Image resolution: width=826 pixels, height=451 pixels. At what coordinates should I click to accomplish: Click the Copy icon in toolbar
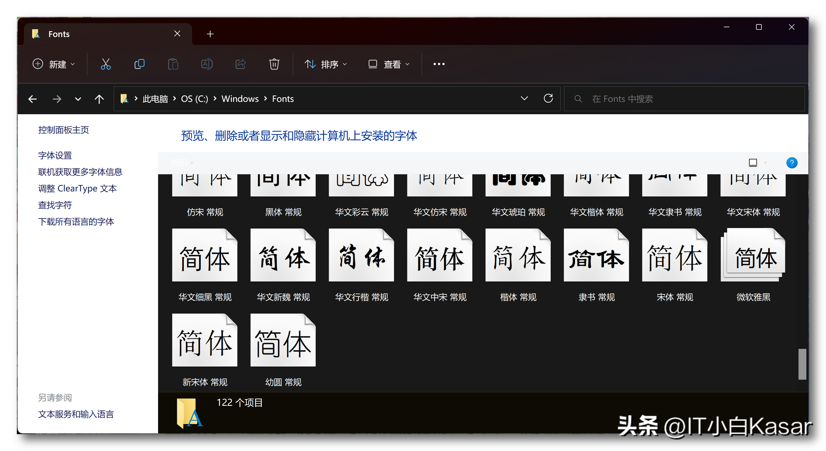pyautogui.click(x=139, y=64)
